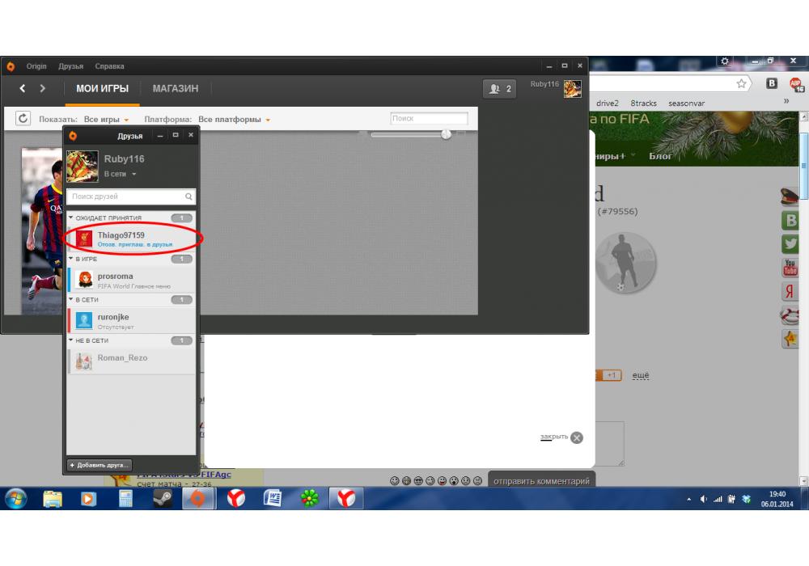Open the ICQ flower icon in the taskbar
This screenshot has width=809, height=566.
pos(309,499)
